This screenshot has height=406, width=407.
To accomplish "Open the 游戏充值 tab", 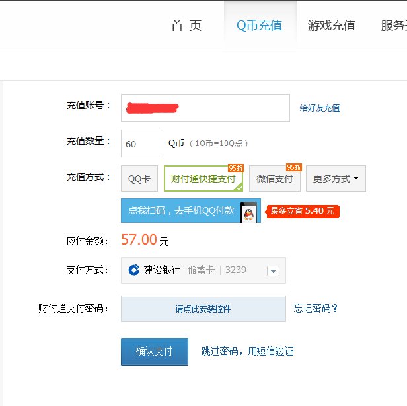I will pos(332,26).
